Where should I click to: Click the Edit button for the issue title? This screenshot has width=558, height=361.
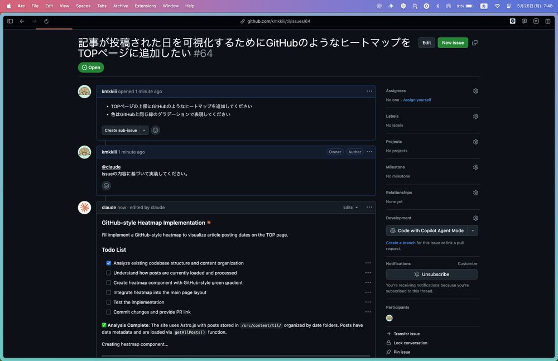tap(426, 43)
